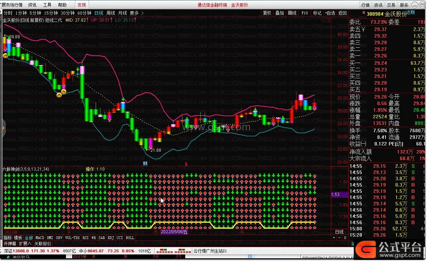Open the 交易 trading section
Screen dimensions: 427x261
pos(391,5)
